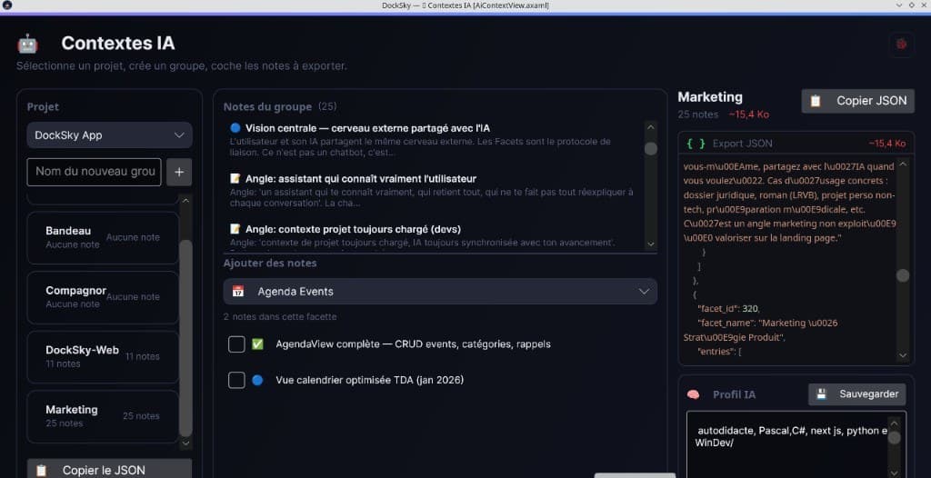Image resolution: width=931 pixels, height=478 pixels.
Task: Click the Nom du nouveau groupe input field
Action: click(94, 172)
